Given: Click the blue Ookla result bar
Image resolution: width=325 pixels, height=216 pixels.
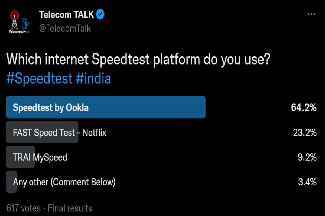Looking at the screenshot, I should click(x=106, y=107).
